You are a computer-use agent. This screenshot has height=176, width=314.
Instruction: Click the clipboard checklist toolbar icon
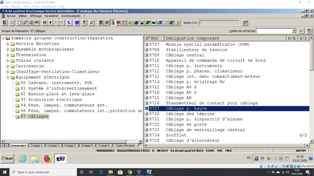(165, 23)
